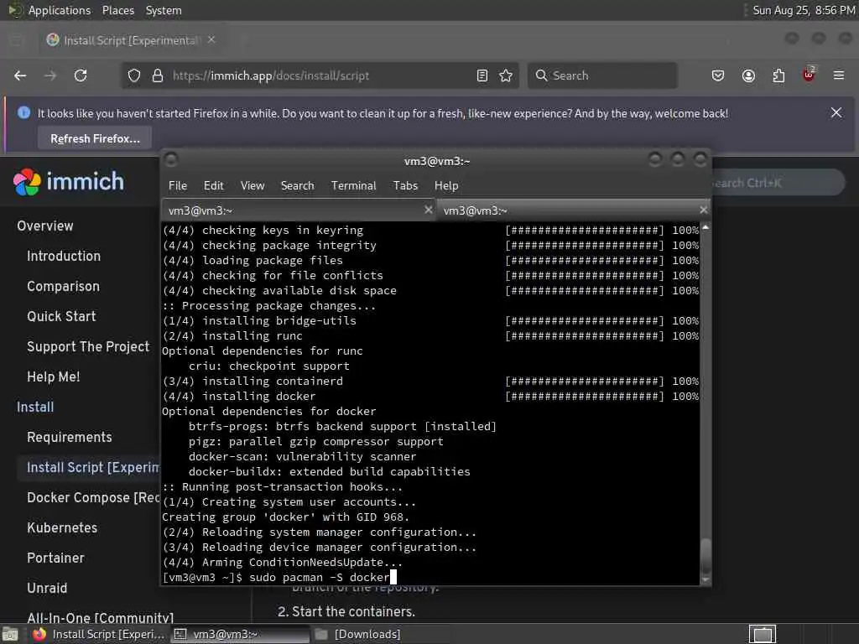Image resolution: width=859 pixels, height=644 pixels.
Task: Click the terminal scrollbar down arrow
Action: [705, 579]
